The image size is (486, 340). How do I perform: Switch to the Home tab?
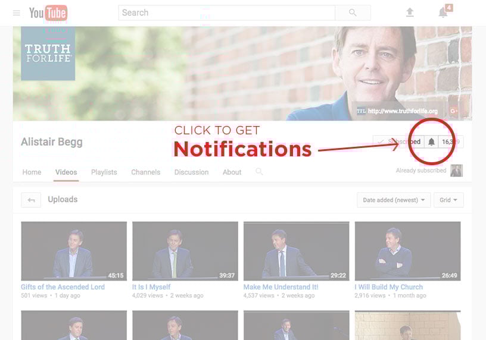pyautogui.click(x=32, y=172)
